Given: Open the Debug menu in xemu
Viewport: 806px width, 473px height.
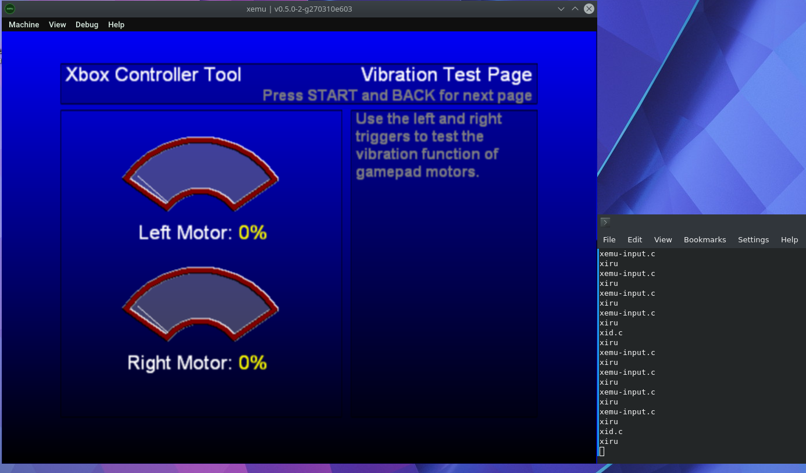Looking at the screenshot, I should (x=86, y=24).
